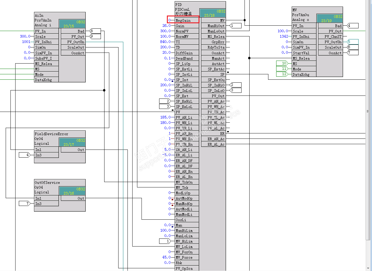Screen dimensions: 372x271
Task: Click green connector 12 at MV DataXchg
Action: click(283, 74)
